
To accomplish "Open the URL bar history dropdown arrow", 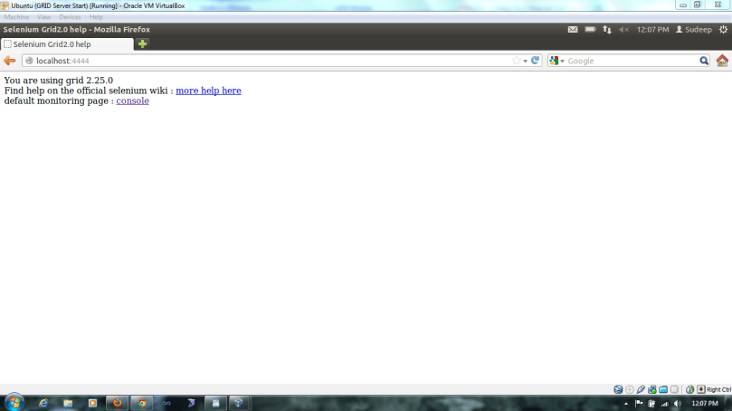I will (525, 62).
